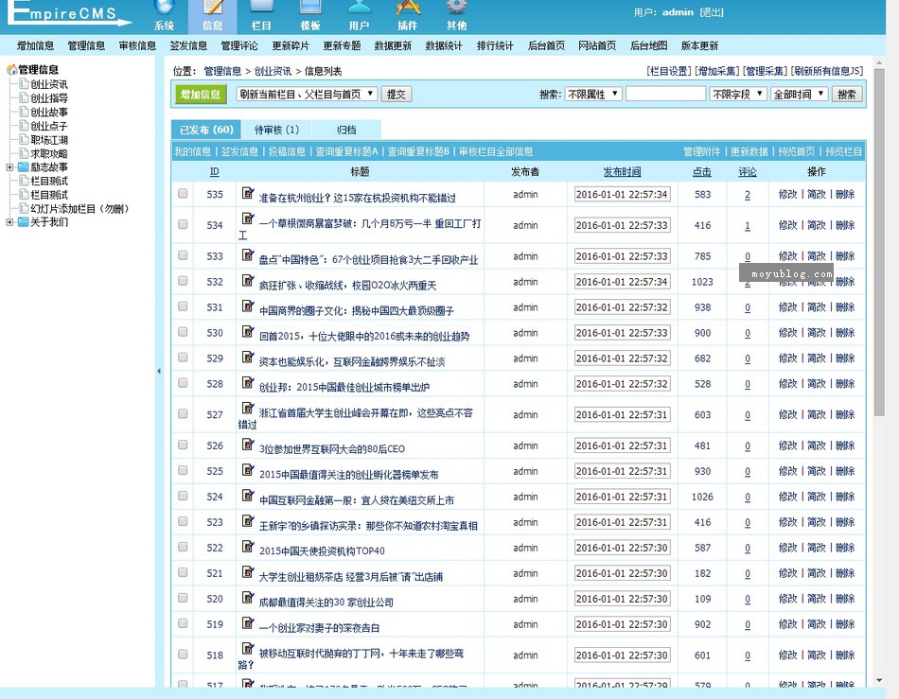Viewport: 899px width, 699px height.
Task: Expand the 励志故事 tree node
Action: pyautogui.click(x=9, y=167)
